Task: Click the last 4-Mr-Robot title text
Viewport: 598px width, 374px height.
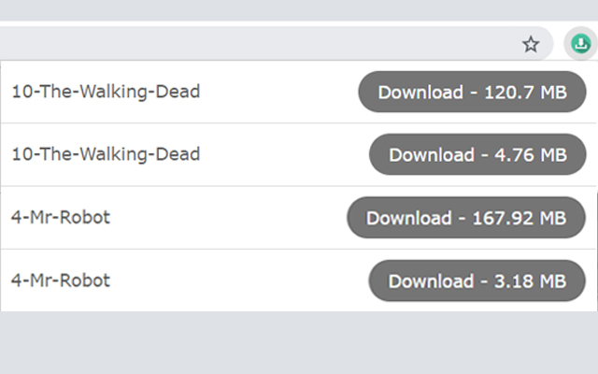Action: [x=61, y=280]
